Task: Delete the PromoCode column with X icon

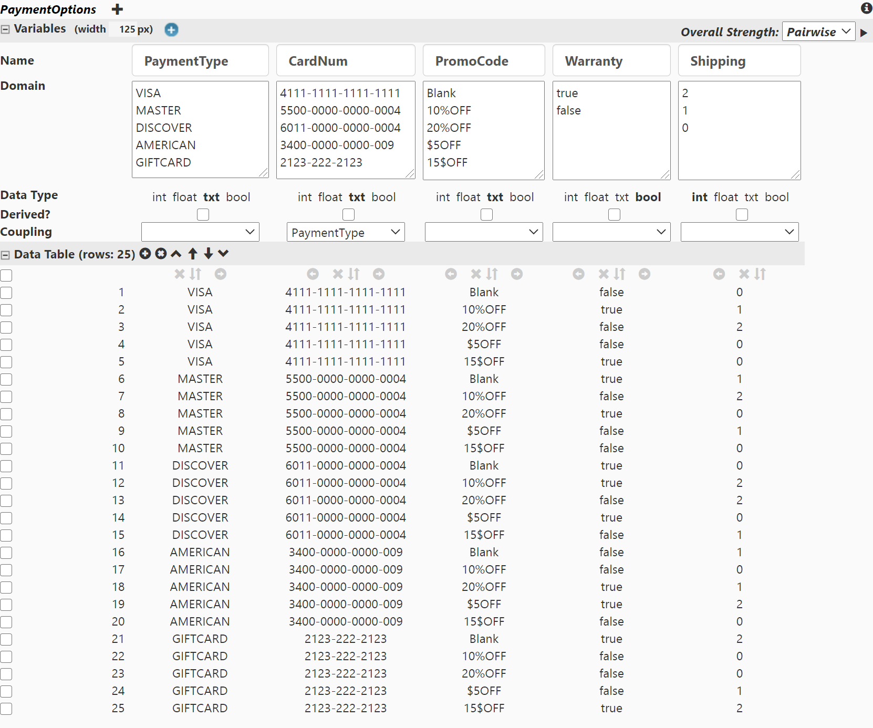Action: coord(476,274)
